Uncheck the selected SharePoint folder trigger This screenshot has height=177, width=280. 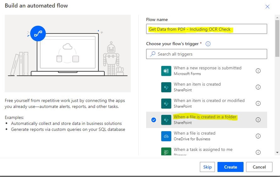(x=154, y=120)
